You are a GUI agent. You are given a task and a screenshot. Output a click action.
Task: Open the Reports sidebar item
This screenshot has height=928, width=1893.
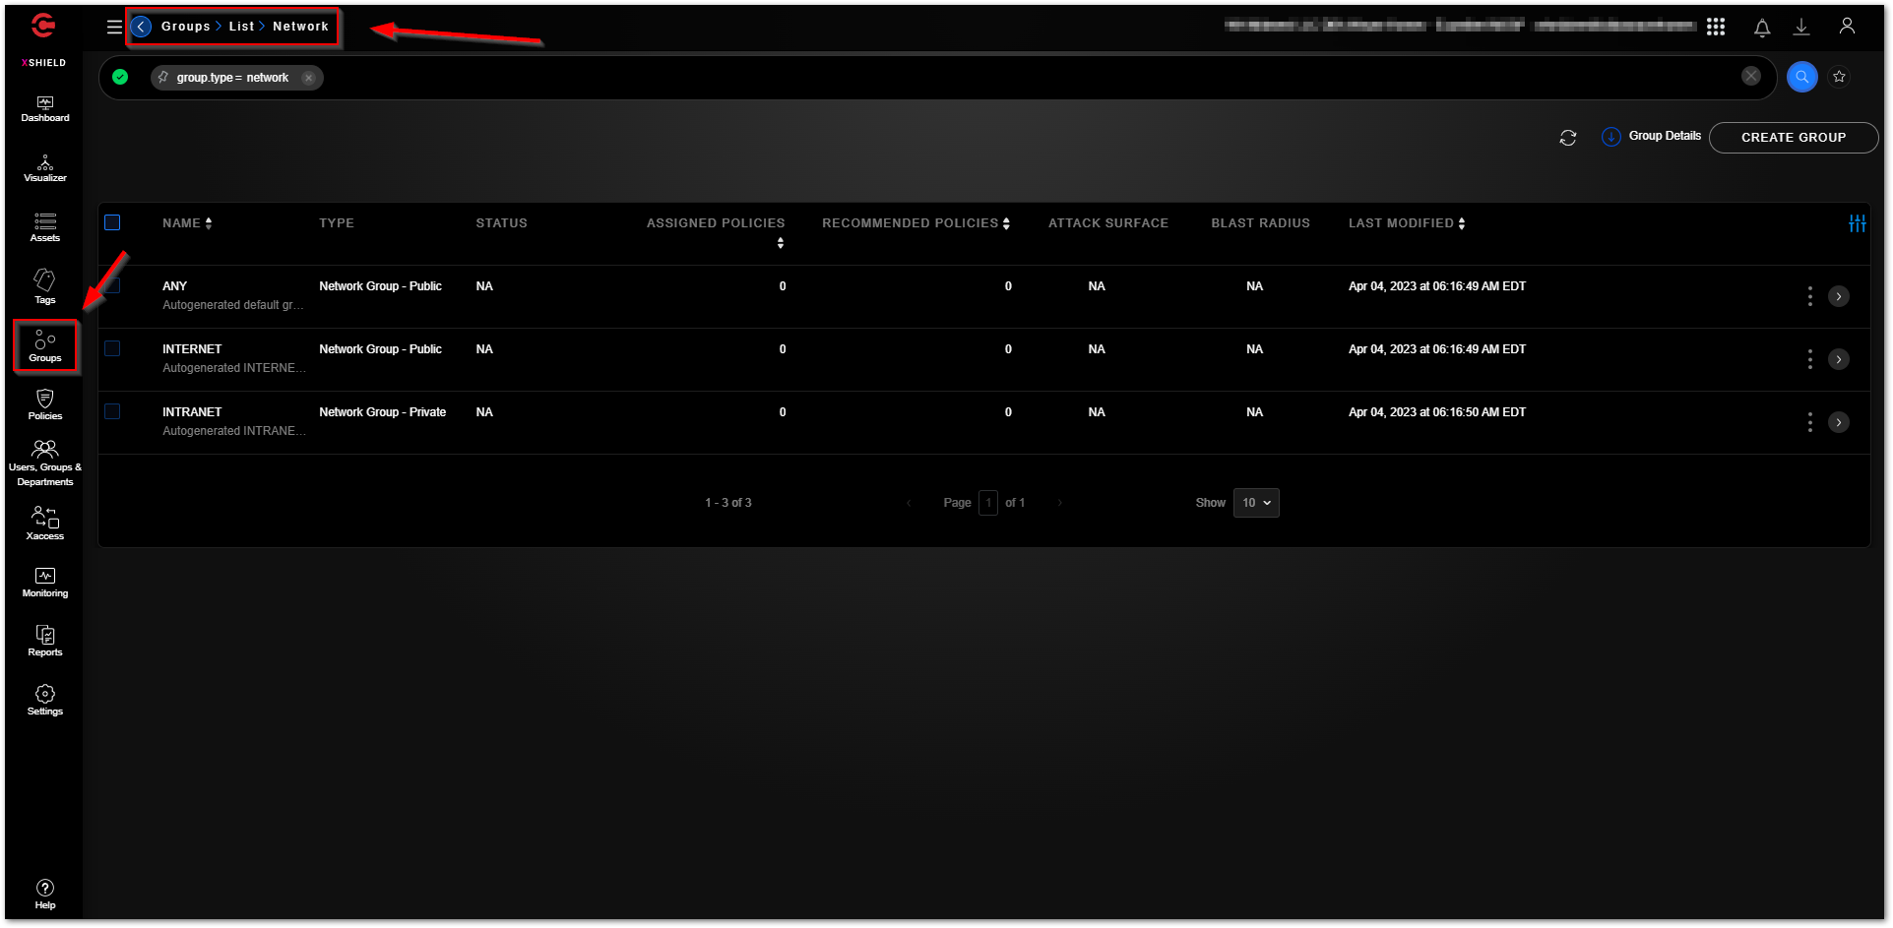[x=45, y=641]
